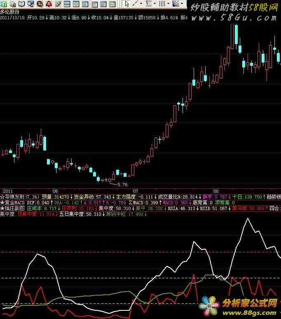Click the magnifier search icon in toolbar
The height and width of the screenshot is (319, 281).
tap(30, 4)
